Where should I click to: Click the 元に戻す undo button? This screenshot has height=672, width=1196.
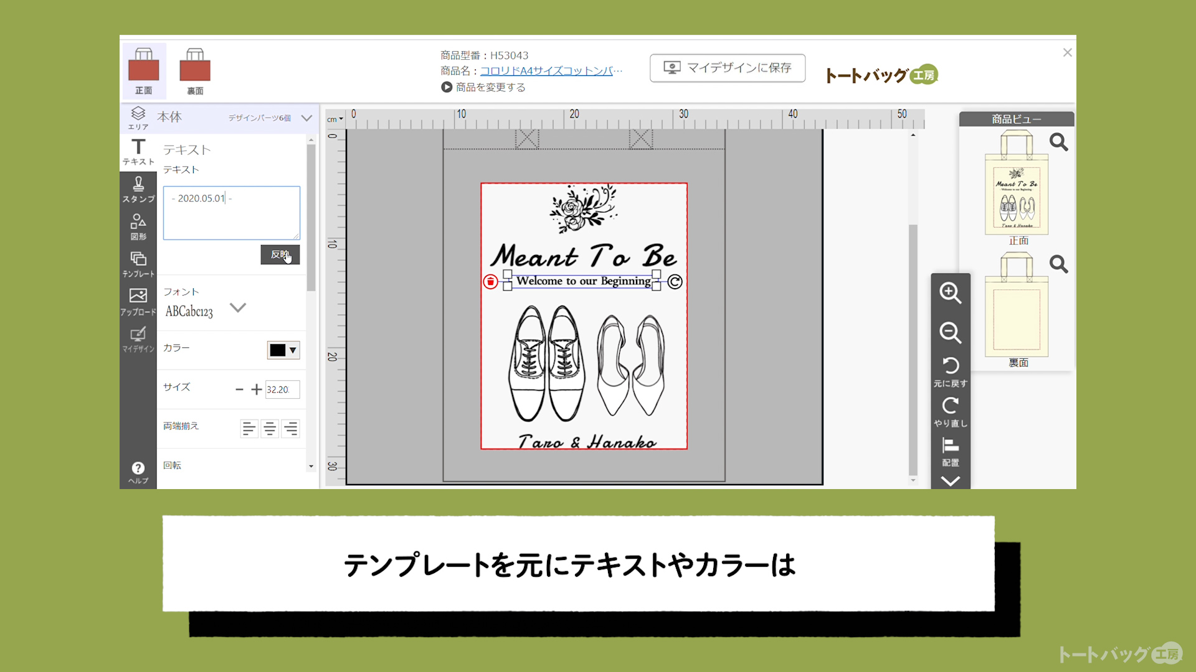[951, 371]
